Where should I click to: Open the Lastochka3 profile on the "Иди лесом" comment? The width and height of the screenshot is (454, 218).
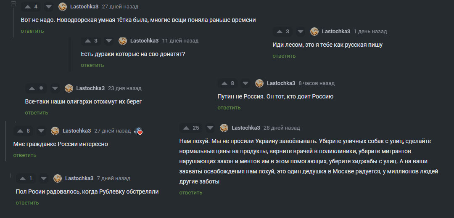coord(336,32)
